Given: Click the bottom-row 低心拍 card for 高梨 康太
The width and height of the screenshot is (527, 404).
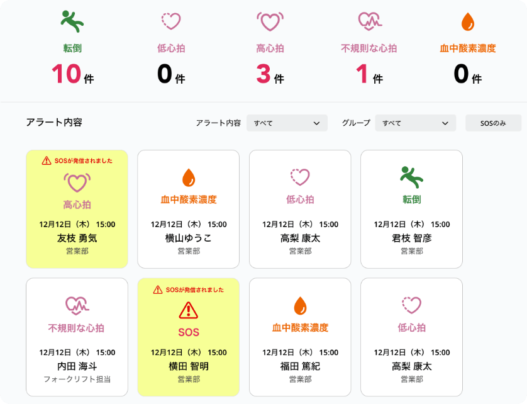Looking at the screenshot, I should tap(411, 337).
